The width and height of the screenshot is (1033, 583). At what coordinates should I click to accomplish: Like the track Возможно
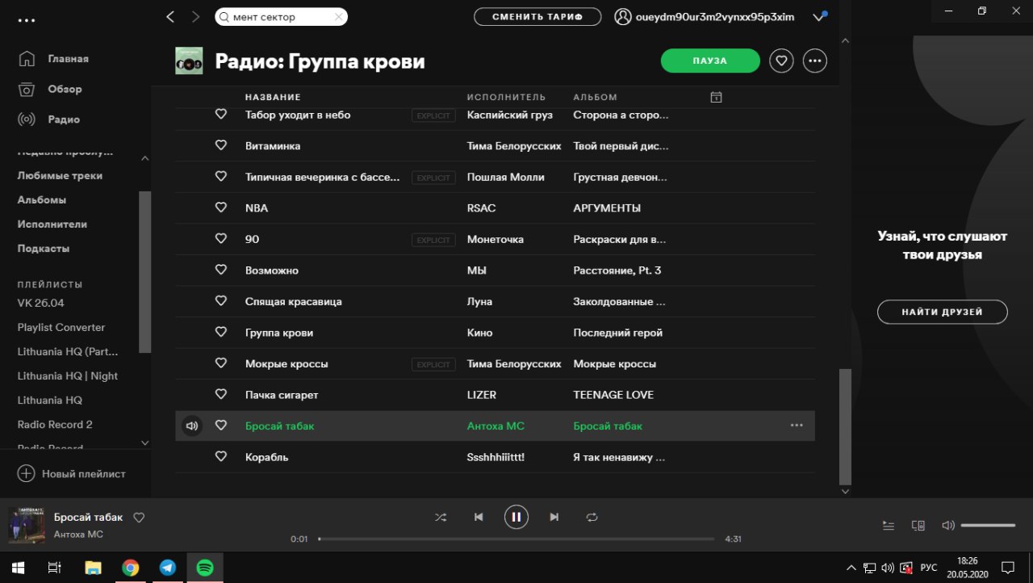tap(220, 270)
